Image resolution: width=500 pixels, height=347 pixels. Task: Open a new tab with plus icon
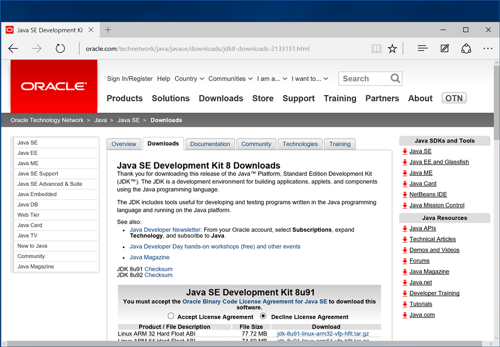pos(108,30)
